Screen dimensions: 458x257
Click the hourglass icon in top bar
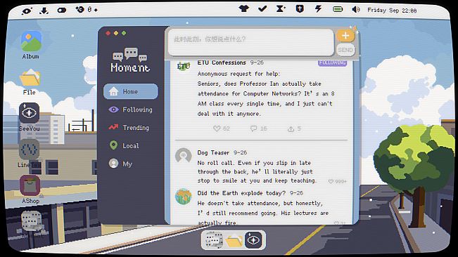point(281,8)
